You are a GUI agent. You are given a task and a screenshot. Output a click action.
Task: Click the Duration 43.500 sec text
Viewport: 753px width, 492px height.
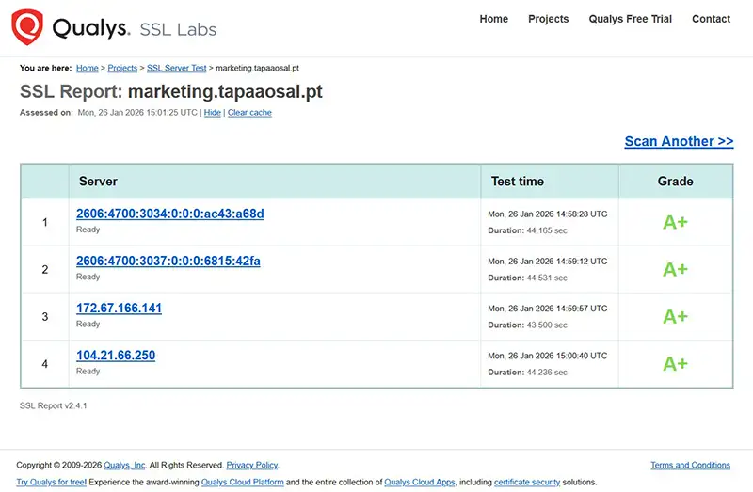tap(527, 325)
